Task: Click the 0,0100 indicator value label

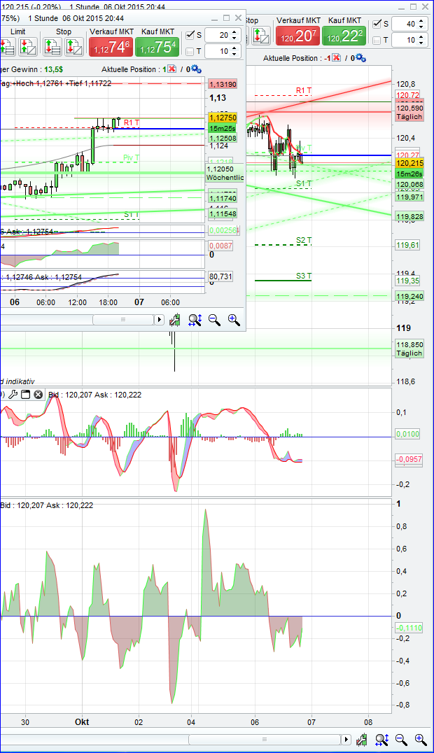Action: click(407, 434)
